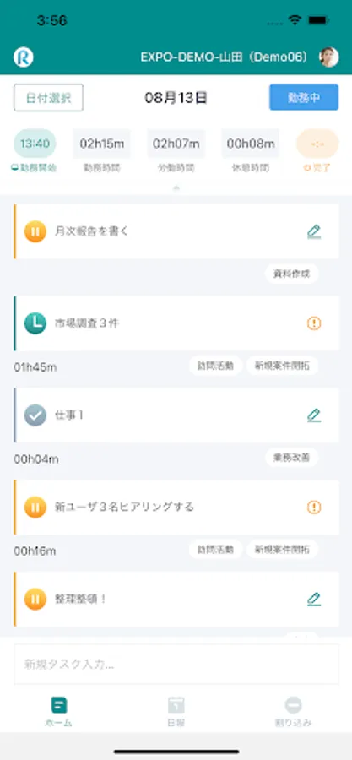Viewport: 352px width, 760px height.
Task: Tap pause icon on 整理整頓！ task
Action: tap(35, 600)
